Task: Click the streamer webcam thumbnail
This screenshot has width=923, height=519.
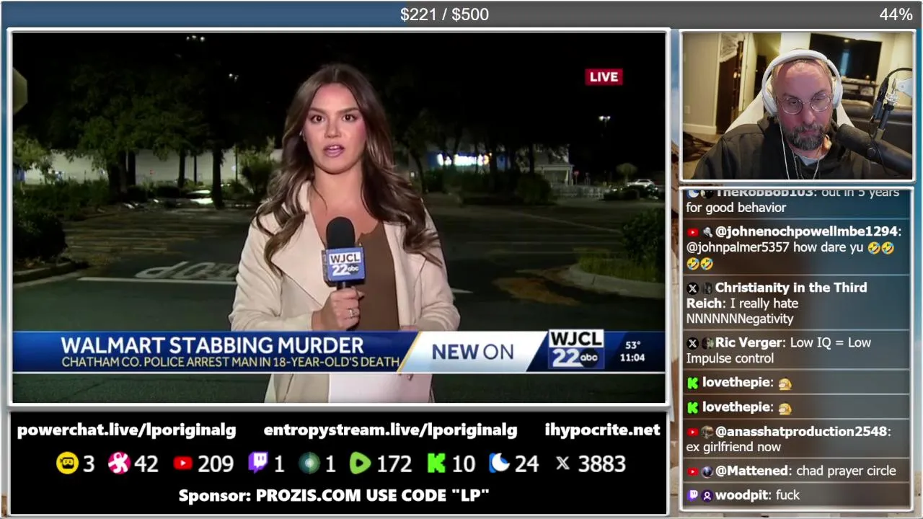Action: click(x=797, y=106)
